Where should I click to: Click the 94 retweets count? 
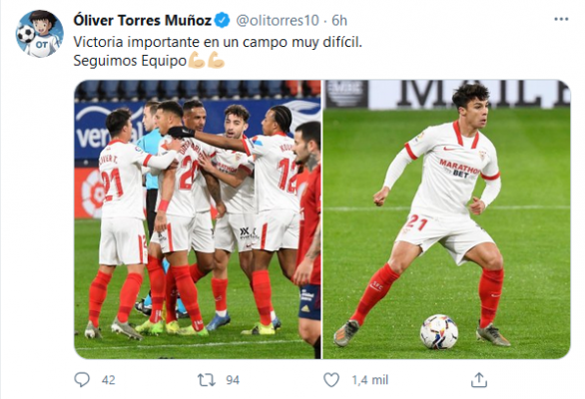point(233,380)
